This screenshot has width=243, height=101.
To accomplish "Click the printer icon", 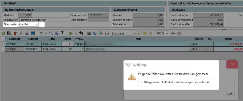I will 173,33.
